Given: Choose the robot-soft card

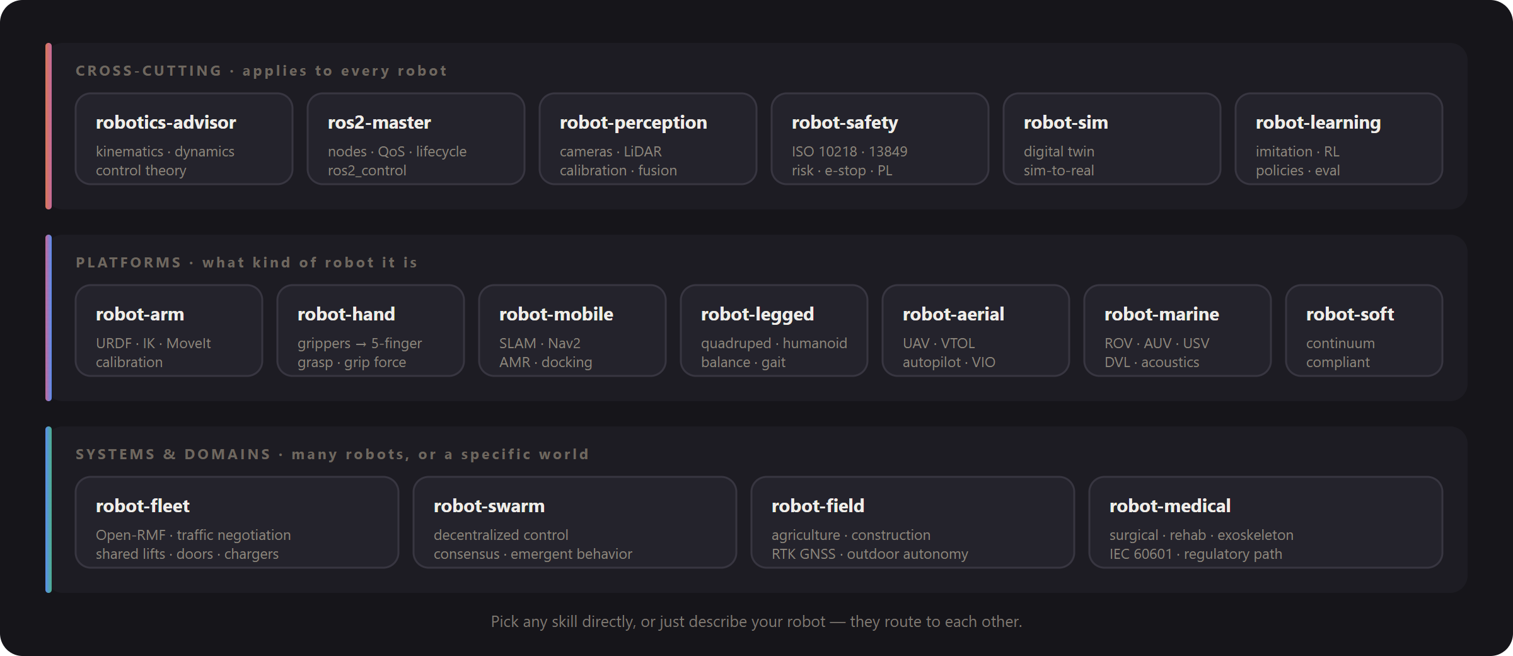Looking at the screenshot, I should (x=1364, y=331).
